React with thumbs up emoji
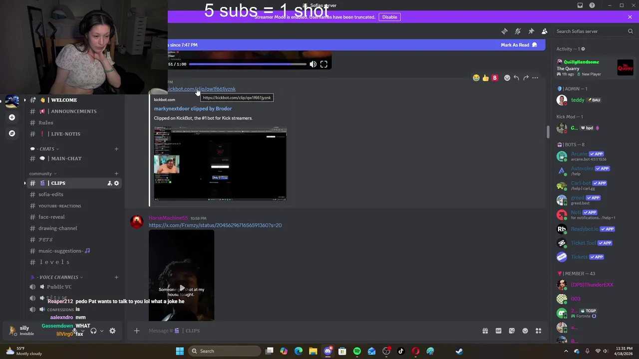The image size is (639, 359). 485,78
